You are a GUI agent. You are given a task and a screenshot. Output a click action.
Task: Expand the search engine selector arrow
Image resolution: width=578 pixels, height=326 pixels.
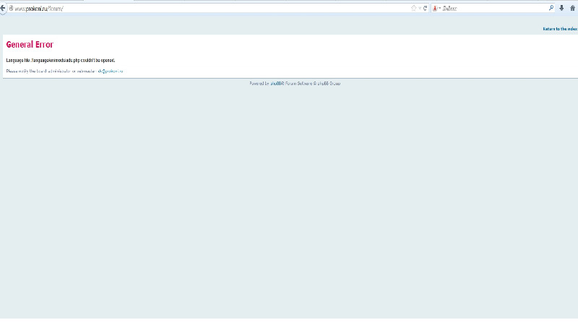coord(439,8)
